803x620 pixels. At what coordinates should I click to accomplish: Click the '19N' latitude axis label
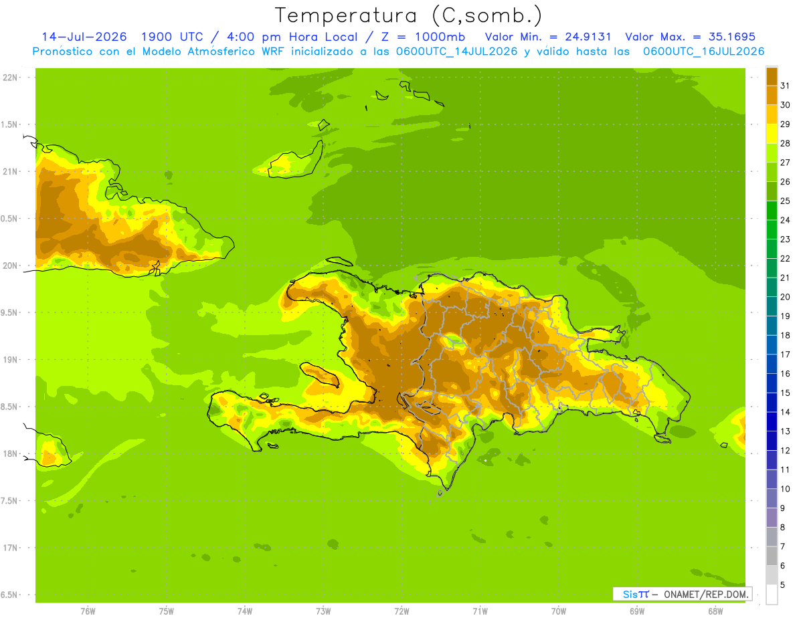pyautogui.click(x=10, y=360)
